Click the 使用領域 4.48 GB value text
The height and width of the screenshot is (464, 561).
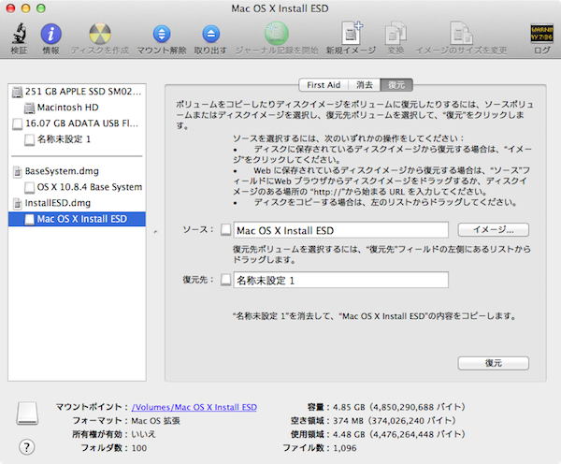point(399,434)
